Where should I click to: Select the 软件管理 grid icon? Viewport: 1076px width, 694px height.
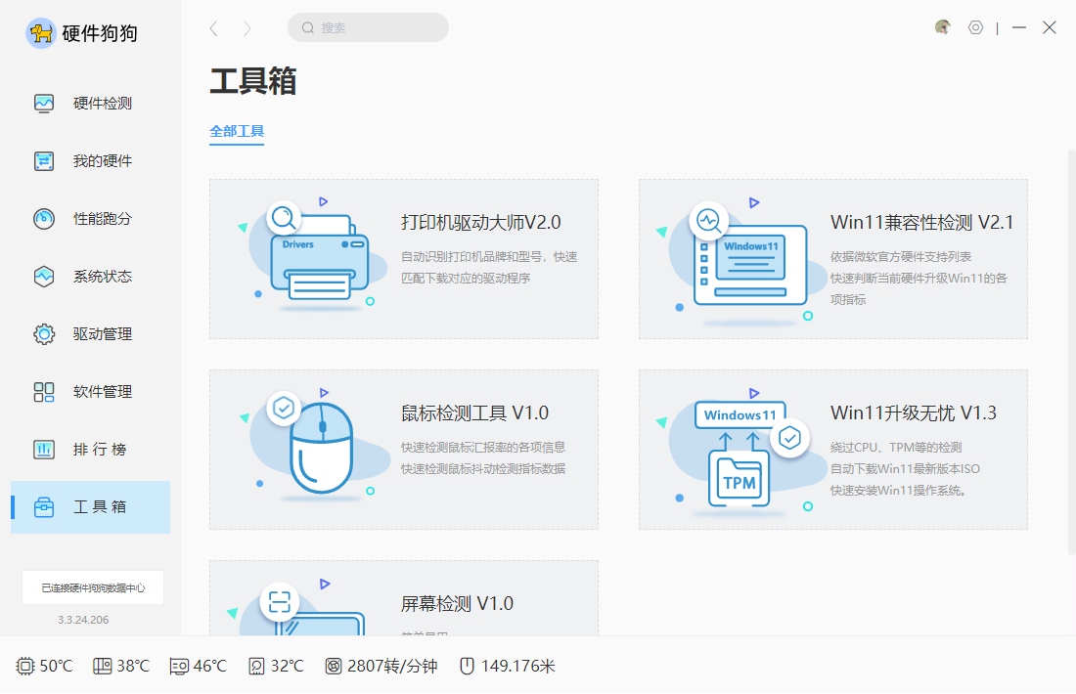point(44,392)
